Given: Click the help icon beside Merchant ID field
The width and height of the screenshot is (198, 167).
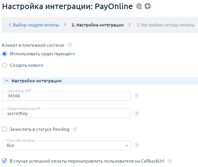Looking at the screenshot, I should click(x=136, y=96).
